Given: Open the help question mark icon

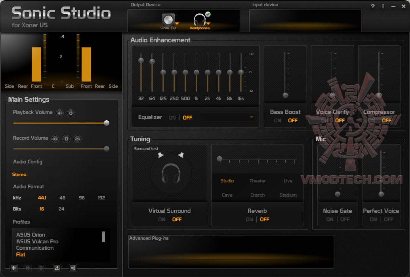Looking at the screenshot, I should (373, 7).
